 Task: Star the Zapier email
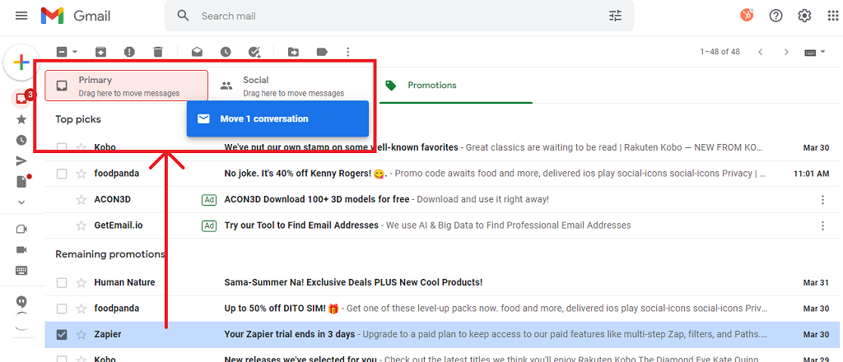click(x=82, y=334)
